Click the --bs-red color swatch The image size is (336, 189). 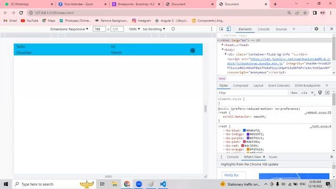pyautogui.click(x=243, y=145)
